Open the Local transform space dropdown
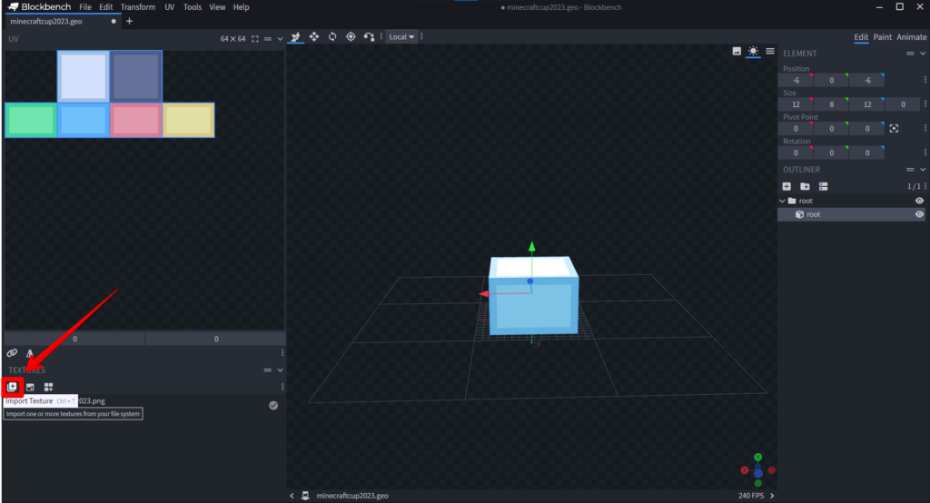 [x=401, y=36]
